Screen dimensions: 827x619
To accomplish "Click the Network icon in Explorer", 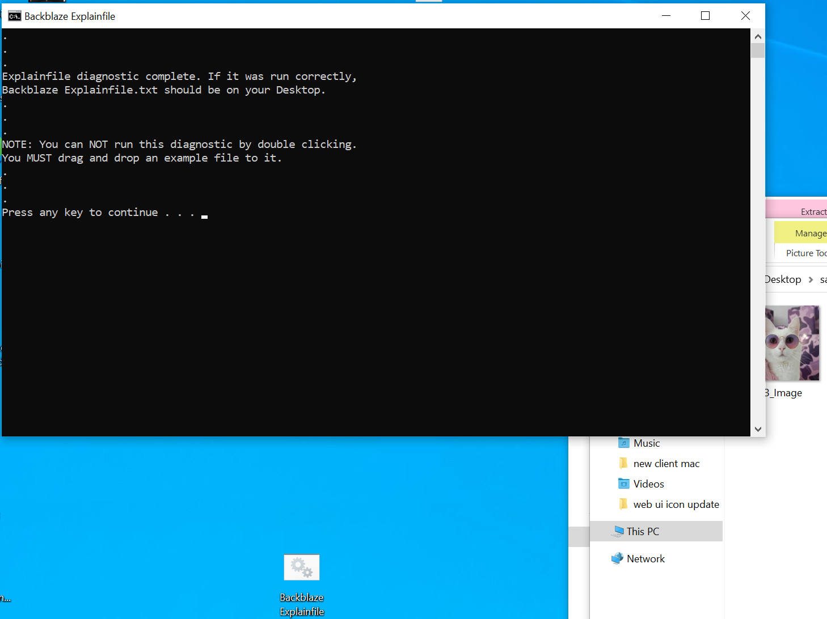I will click(617, 558).
